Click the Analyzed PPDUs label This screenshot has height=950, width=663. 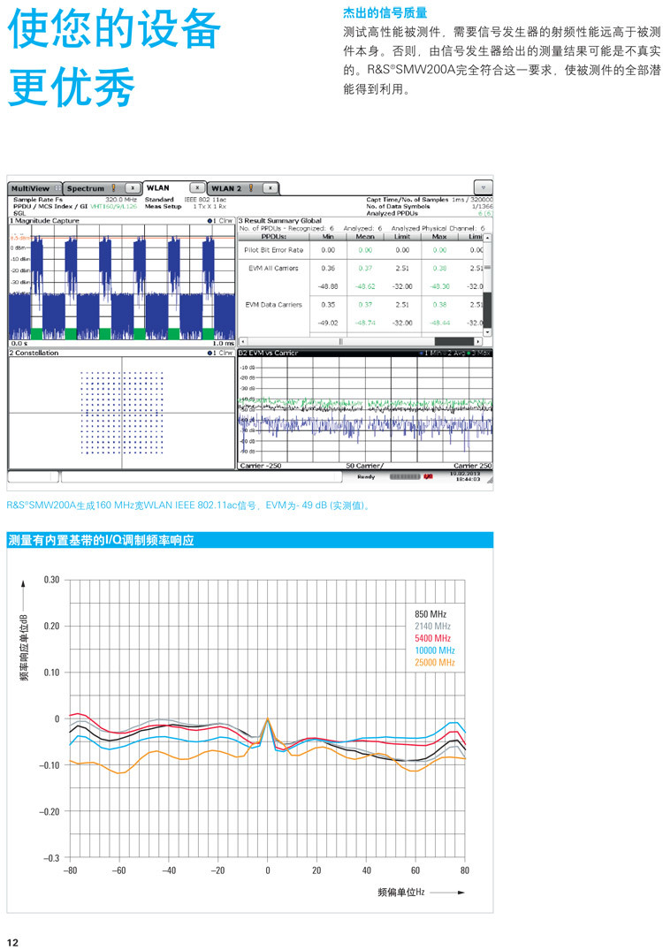click(x=392, y=213)
